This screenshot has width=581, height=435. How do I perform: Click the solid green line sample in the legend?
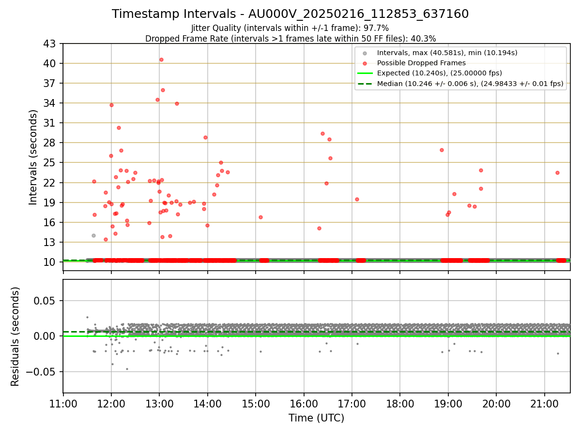tap(365, 73)
